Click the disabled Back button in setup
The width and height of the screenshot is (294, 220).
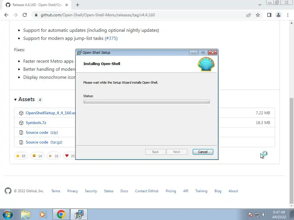pos(155,152)
